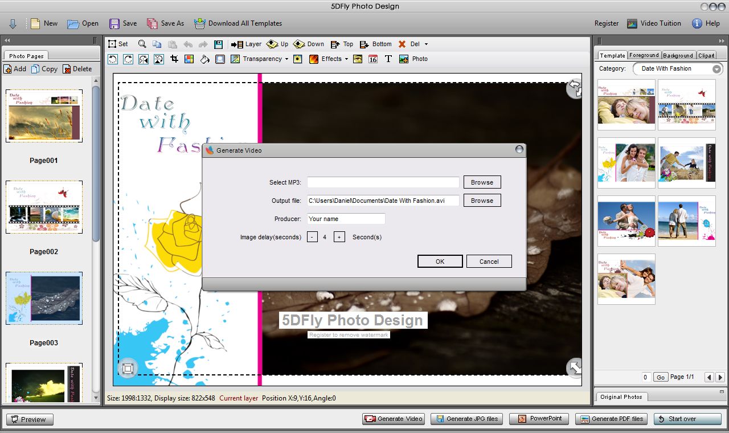Open the Category combo box
This screenshot has width=729, height=433.
point(678,68)
